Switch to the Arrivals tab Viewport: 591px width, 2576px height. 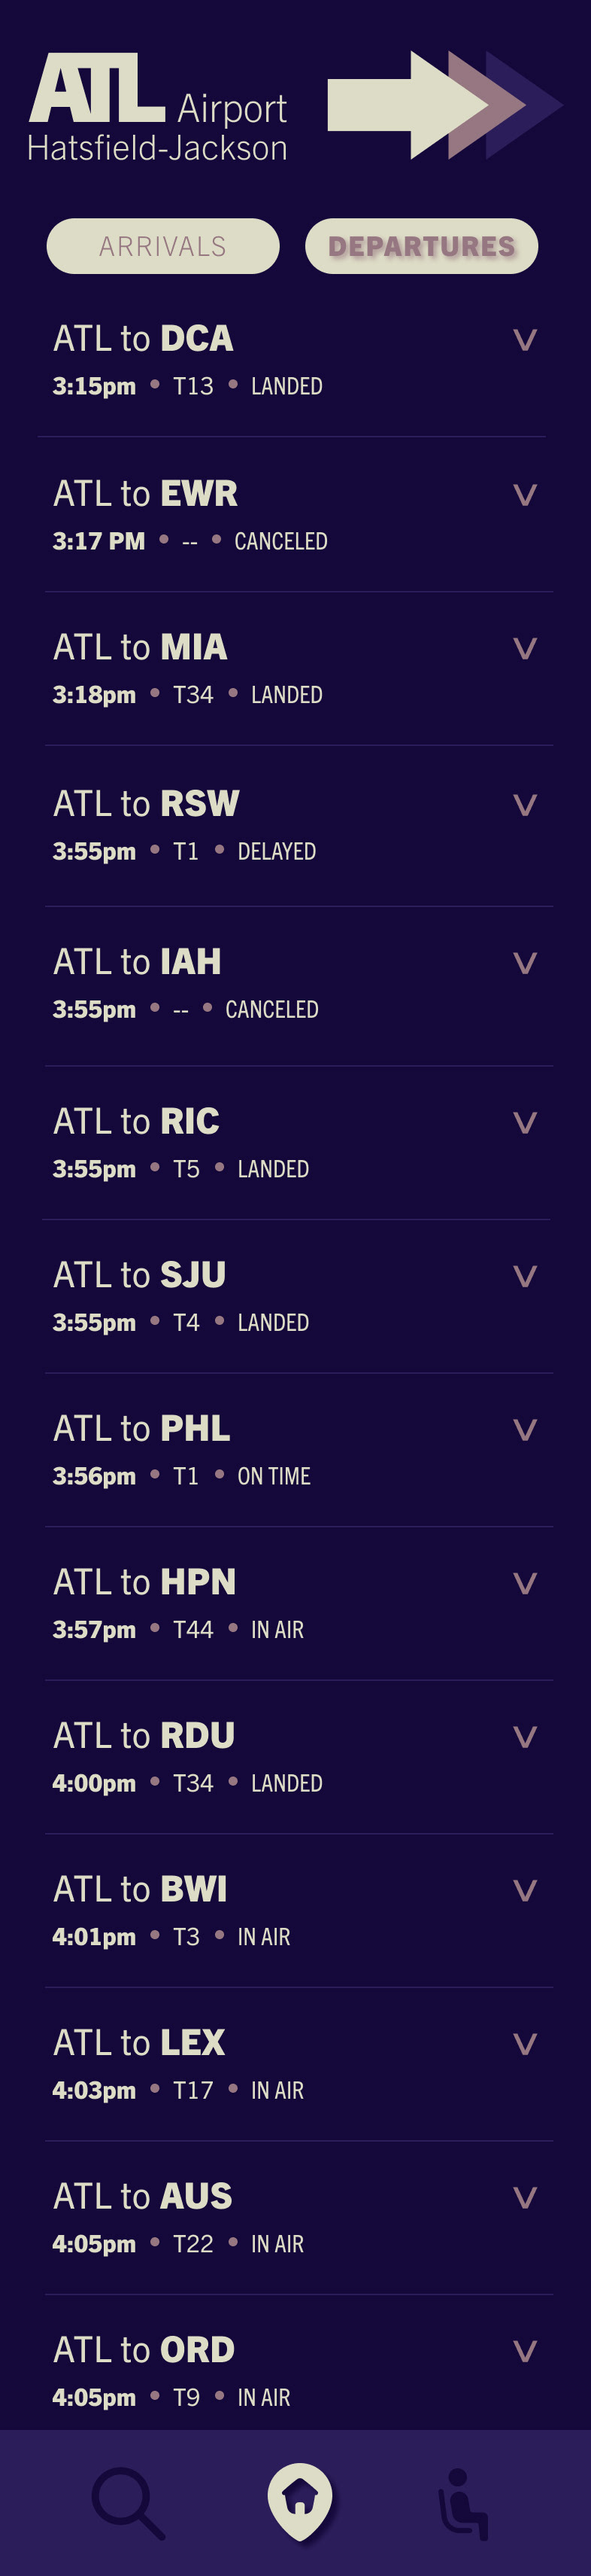point(162,246)
